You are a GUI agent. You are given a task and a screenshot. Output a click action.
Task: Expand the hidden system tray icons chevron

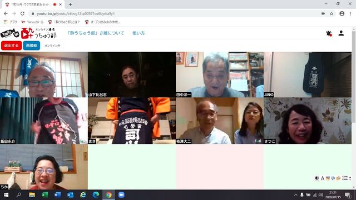point(295,195)
